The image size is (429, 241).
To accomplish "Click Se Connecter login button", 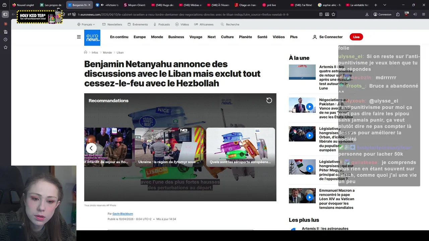I will tap(327, 37).
